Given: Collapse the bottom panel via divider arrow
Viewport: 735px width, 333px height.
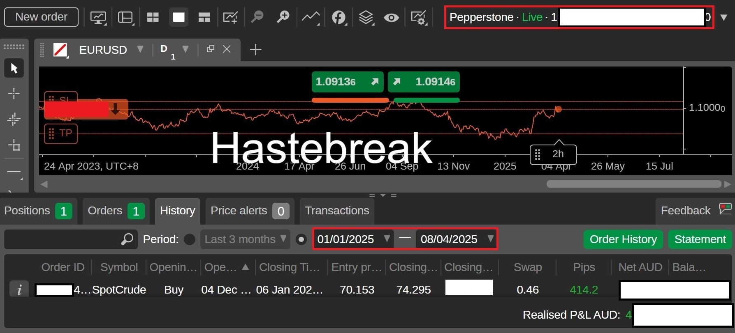Looking at the screenshot, I should (383, 195).
